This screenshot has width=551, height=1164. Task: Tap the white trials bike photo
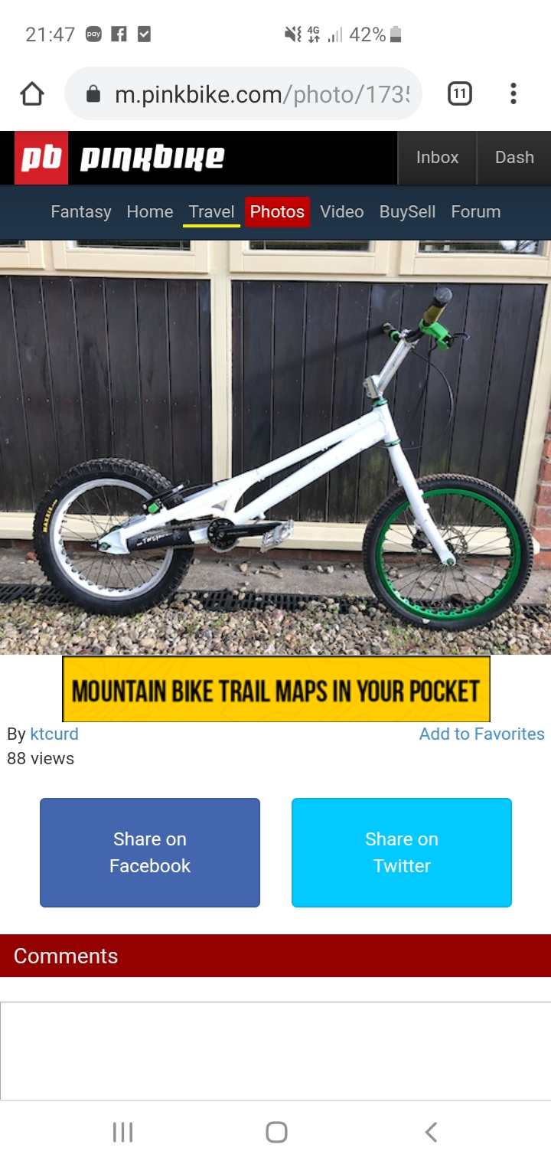(x=275, y=447)
